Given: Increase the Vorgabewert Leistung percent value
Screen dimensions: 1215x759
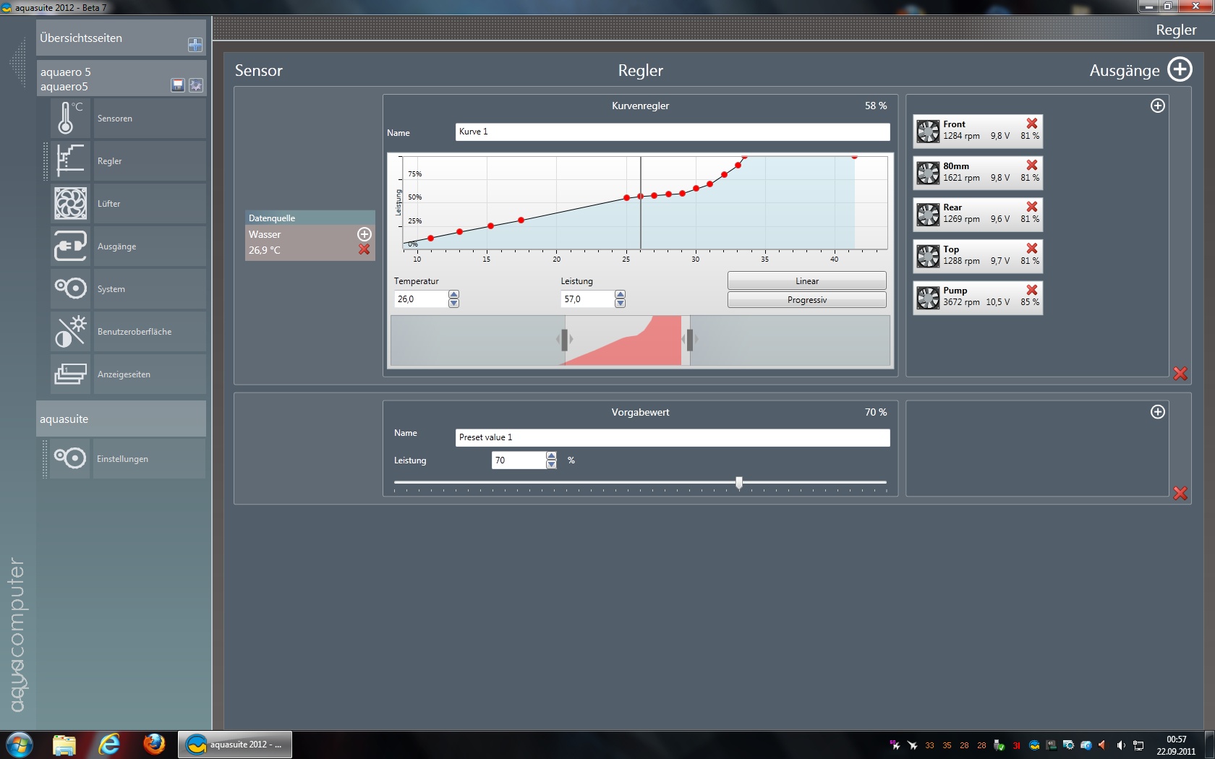Looking at the screenshot, I should click(x=551, y=455).
